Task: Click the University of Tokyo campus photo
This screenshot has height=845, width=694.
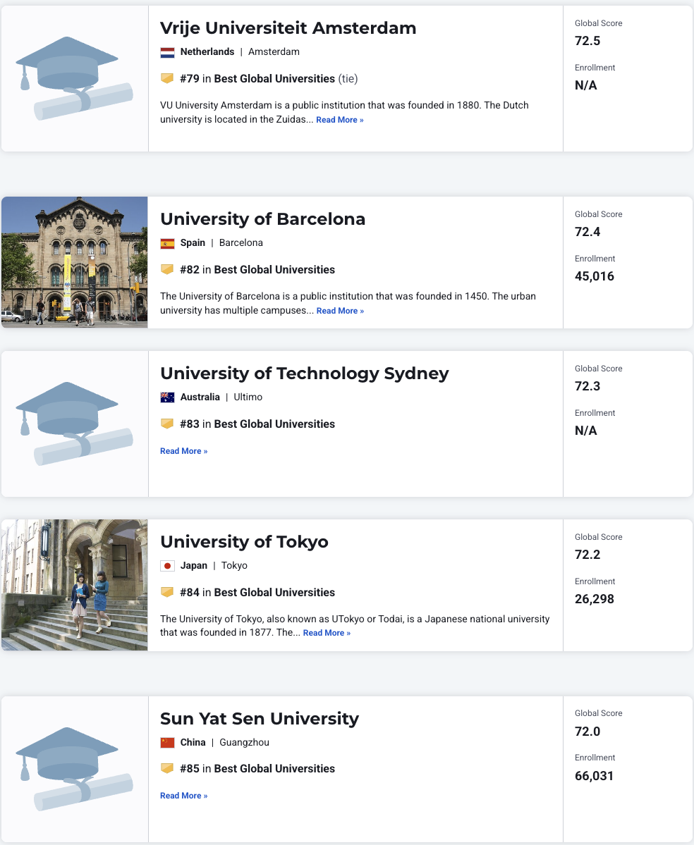Action: (x=74, y=585)
